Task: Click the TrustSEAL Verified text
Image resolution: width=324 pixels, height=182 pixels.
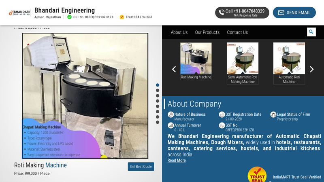Action: click(139, 17)
